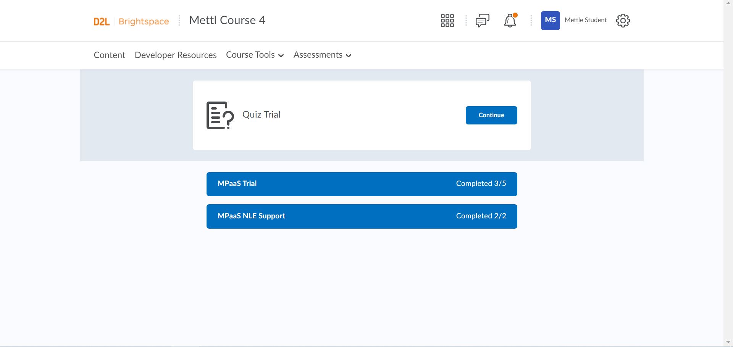Click the D2L Brightspace logo
Screen dimensions: 733x347
point(131,21)
